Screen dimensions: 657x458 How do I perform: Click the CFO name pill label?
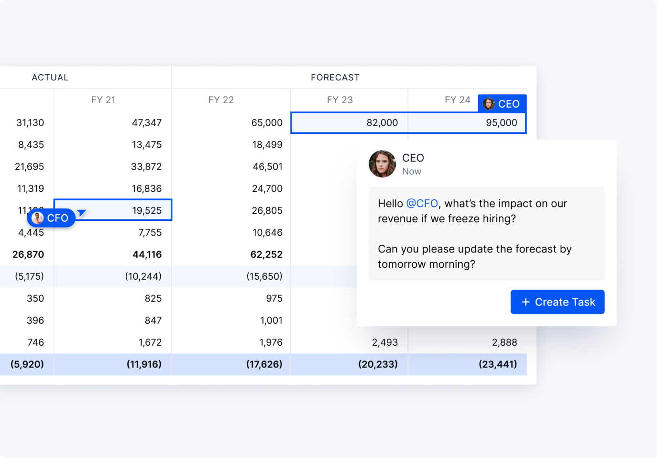point(58,218)
